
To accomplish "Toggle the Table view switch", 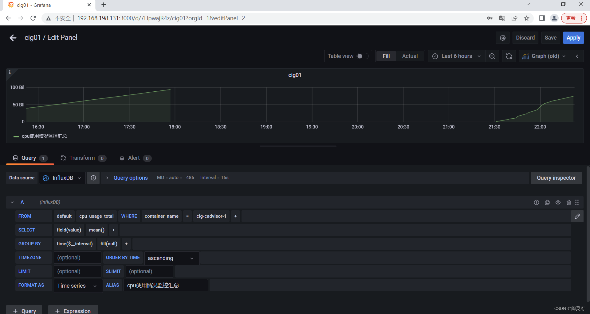I will [362, 56].
